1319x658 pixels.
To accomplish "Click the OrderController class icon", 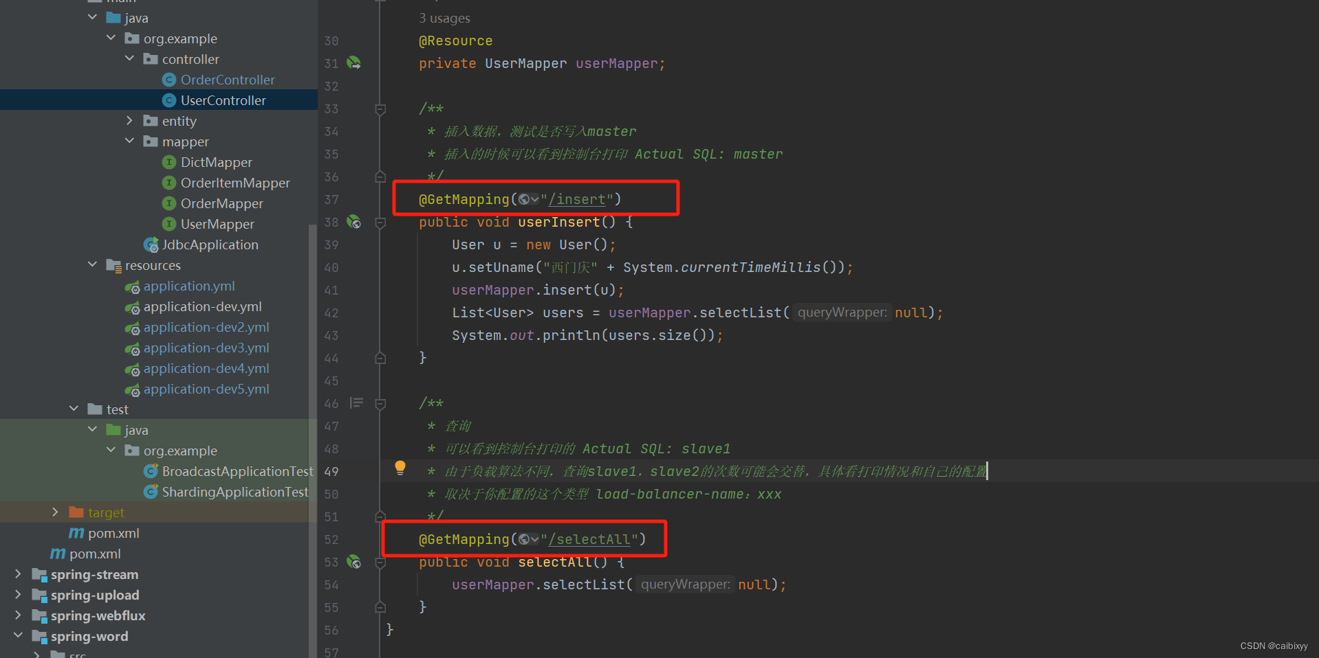I will click(169, 80).
